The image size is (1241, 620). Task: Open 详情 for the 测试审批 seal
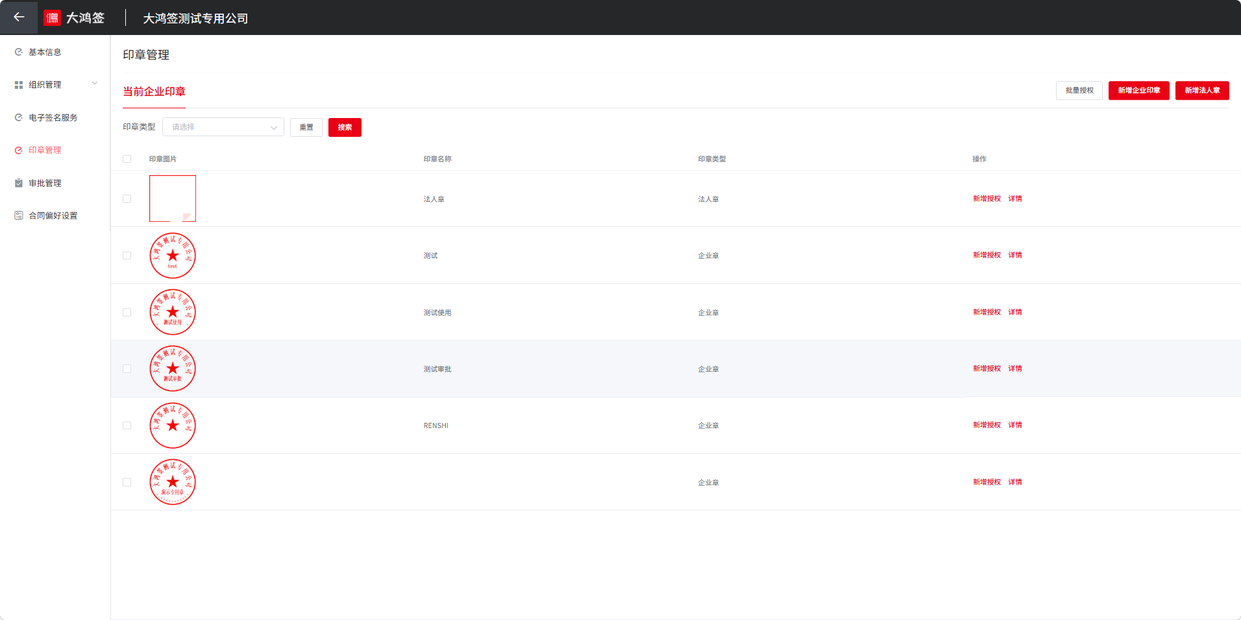[1015, 368]
